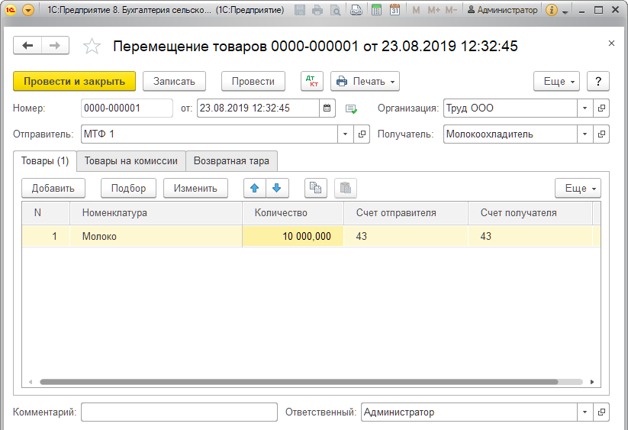Close the document form with X
Viewport: 628px width, 430px height.
[611, 44]
